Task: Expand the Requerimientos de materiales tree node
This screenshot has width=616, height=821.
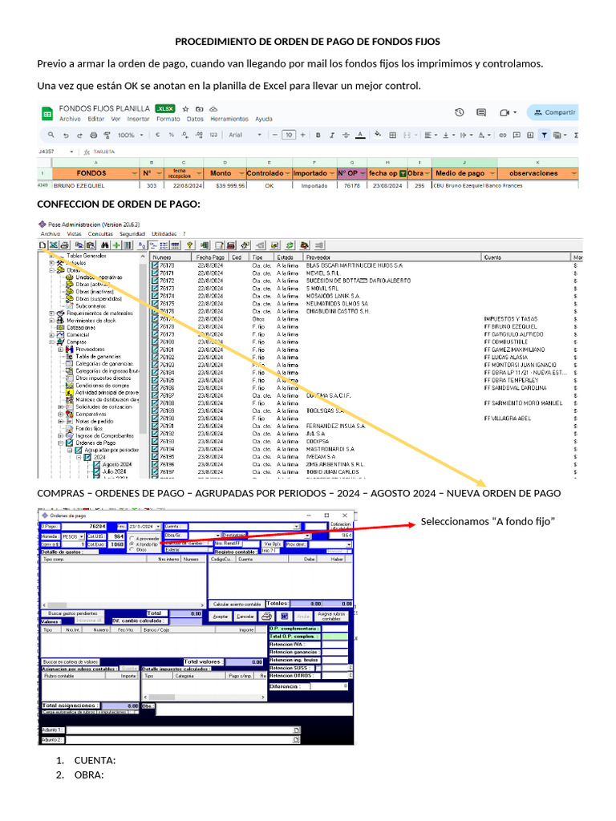Action: click(52, 313)
